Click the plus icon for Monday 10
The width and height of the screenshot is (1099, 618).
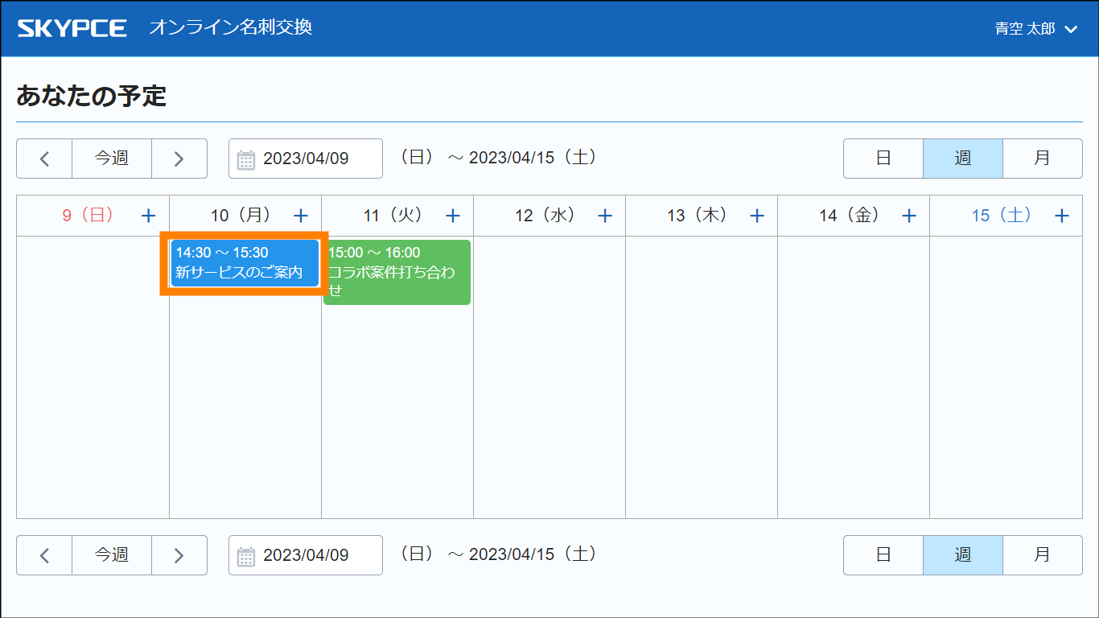point(301,216)
